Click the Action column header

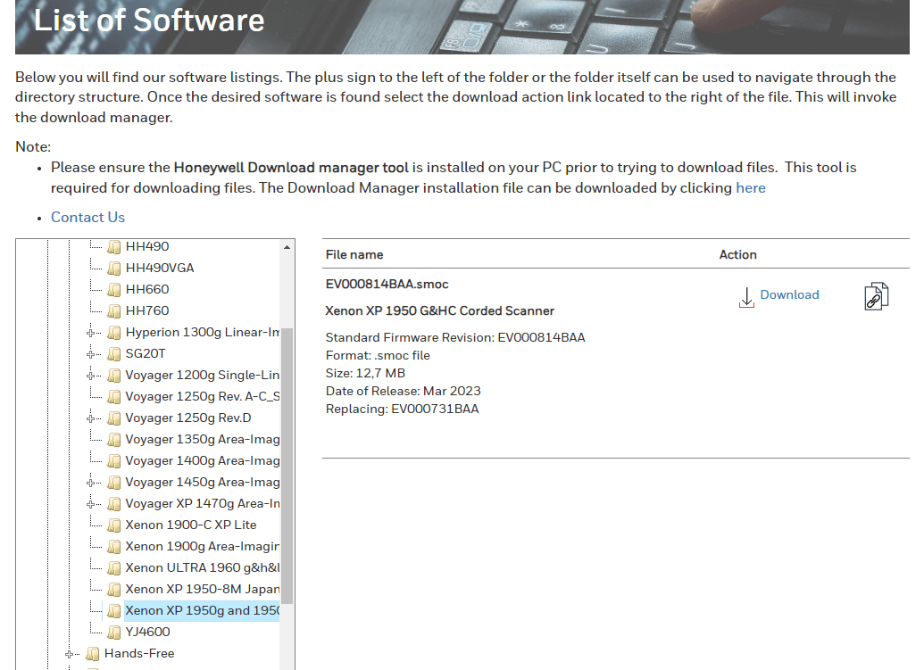coord(737,254)
